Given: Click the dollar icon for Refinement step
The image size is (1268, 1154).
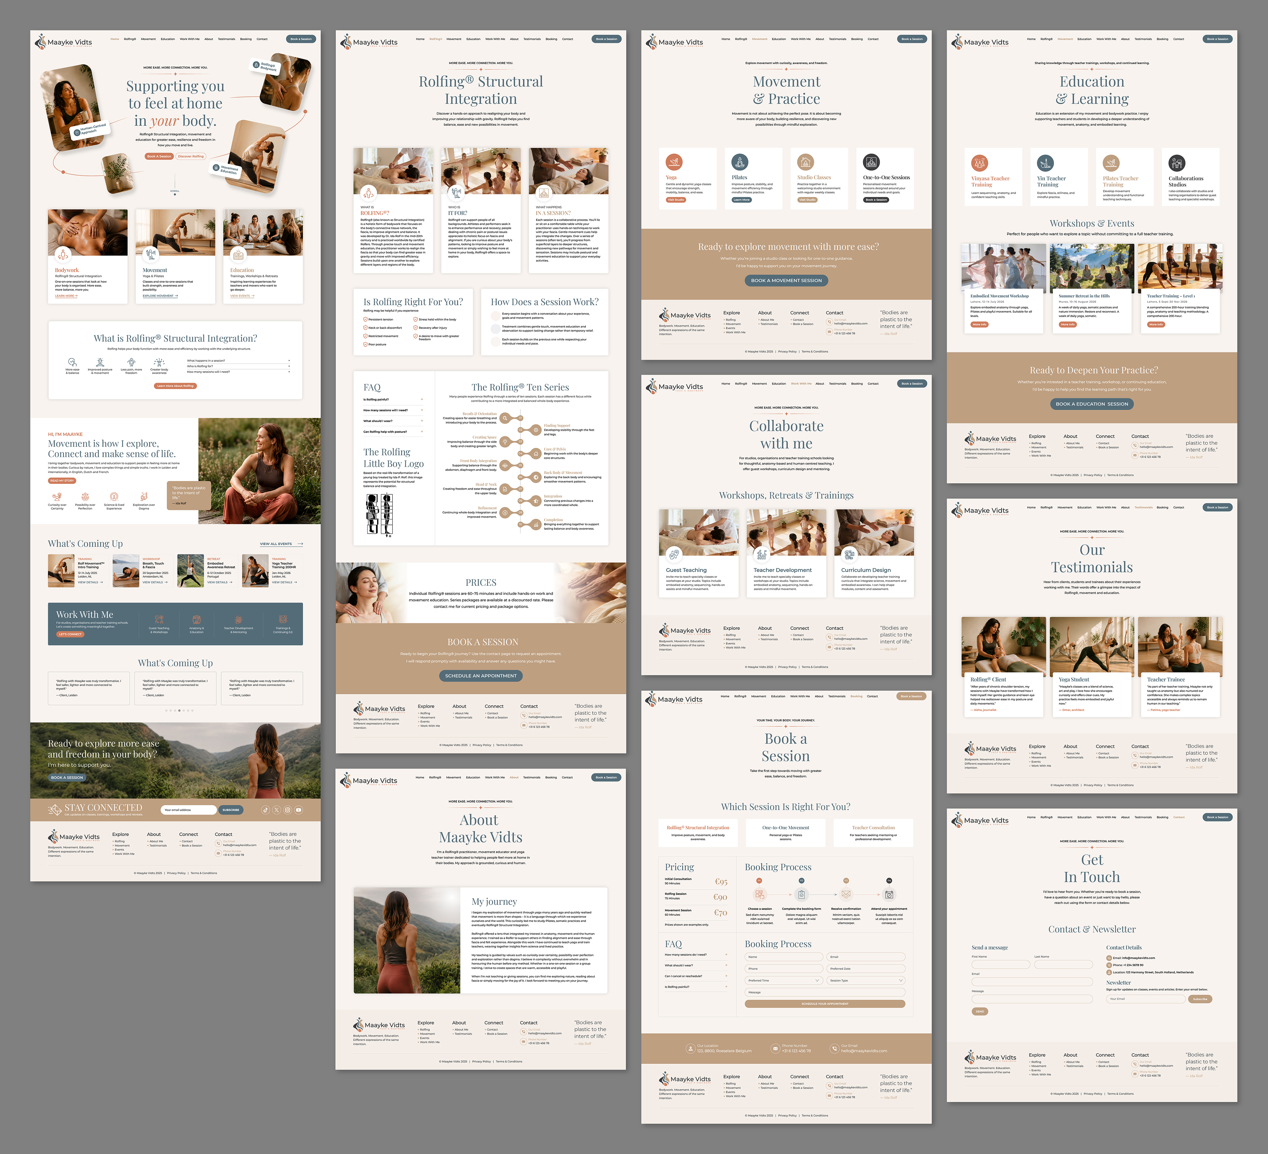Looking at the screenshot, I should pos(505,512).
